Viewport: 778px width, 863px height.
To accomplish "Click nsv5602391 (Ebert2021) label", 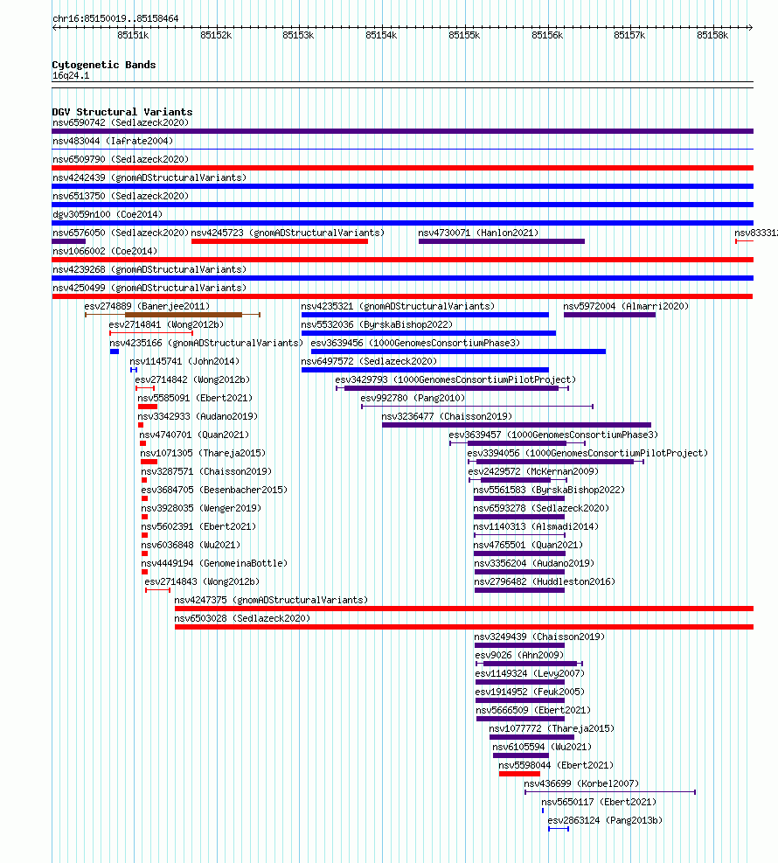I will [198, 526].
